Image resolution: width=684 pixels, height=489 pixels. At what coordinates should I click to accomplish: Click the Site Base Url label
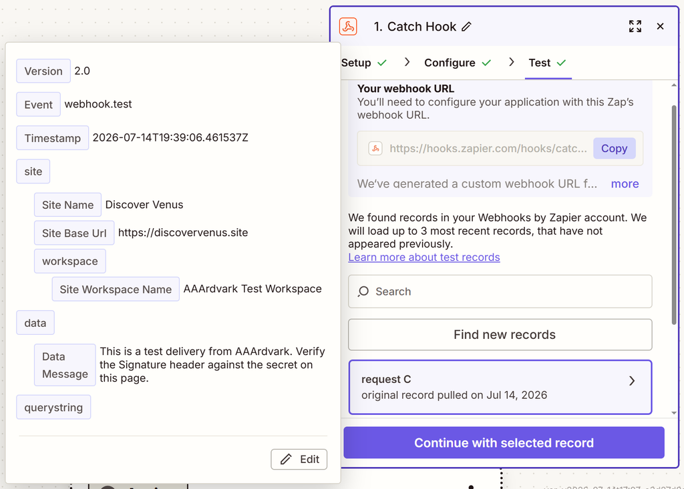pyautogui.click(x=74, y=233)
